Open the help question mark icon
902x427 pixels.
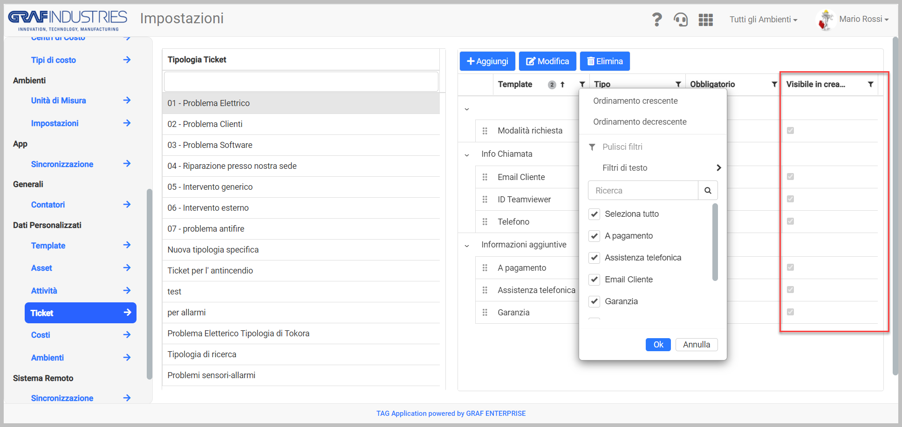tap(656, 20)
